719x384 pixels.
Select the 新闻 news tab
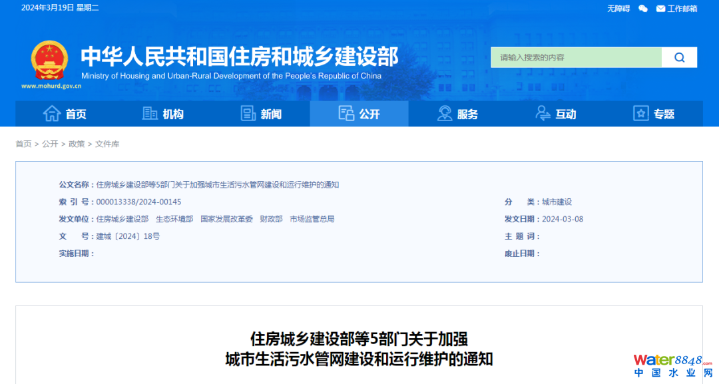tap(261, 114)
